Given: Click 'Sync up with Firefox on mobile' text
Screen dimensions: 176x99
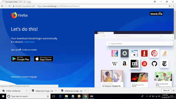Looking at the screenshot, I should [x=24, y=50].
